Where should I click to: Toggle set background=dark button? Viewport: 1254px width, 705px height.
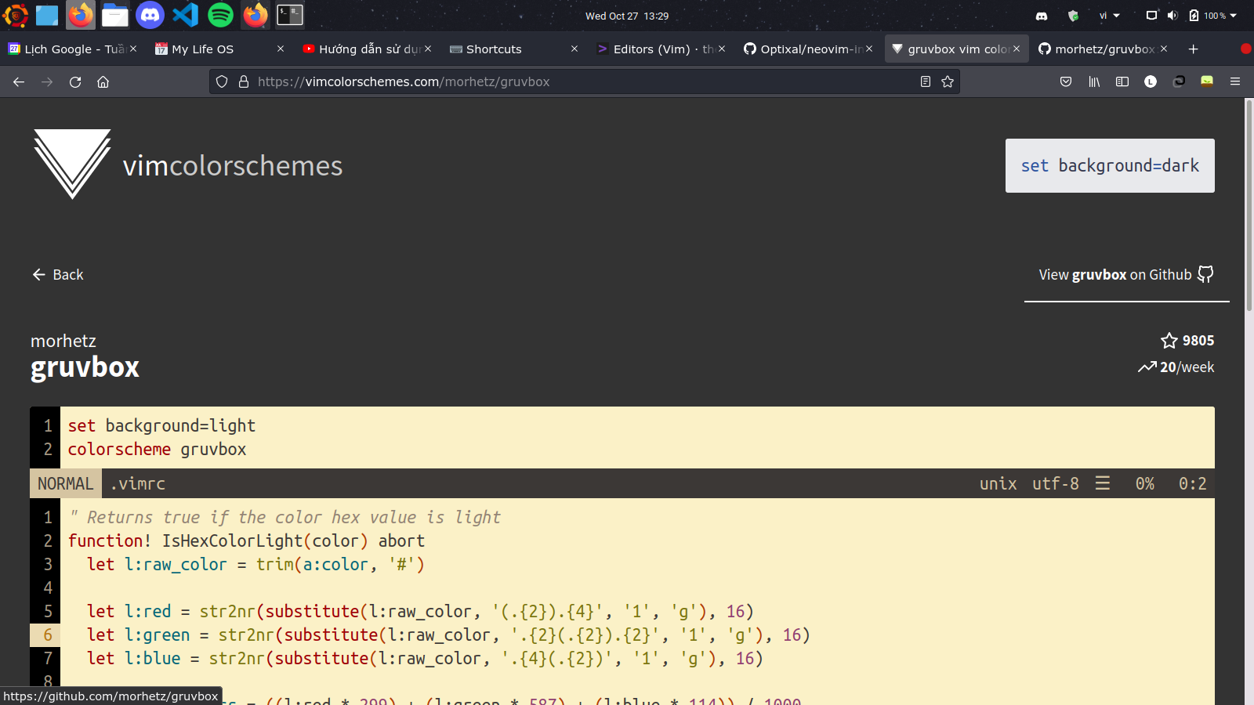(x=1110, y=165)
